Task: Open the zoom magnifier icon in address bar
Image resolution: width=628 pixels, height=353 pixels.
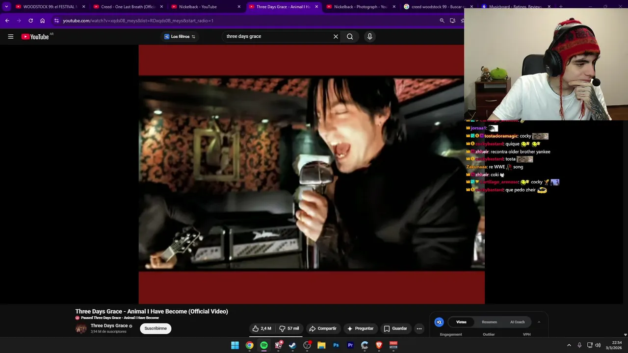Action: click(x=442, y=21)
